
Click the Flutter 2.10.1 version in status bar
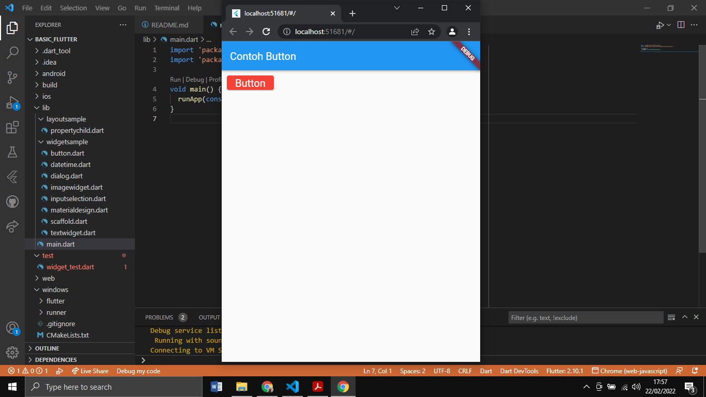pos(564,371)
